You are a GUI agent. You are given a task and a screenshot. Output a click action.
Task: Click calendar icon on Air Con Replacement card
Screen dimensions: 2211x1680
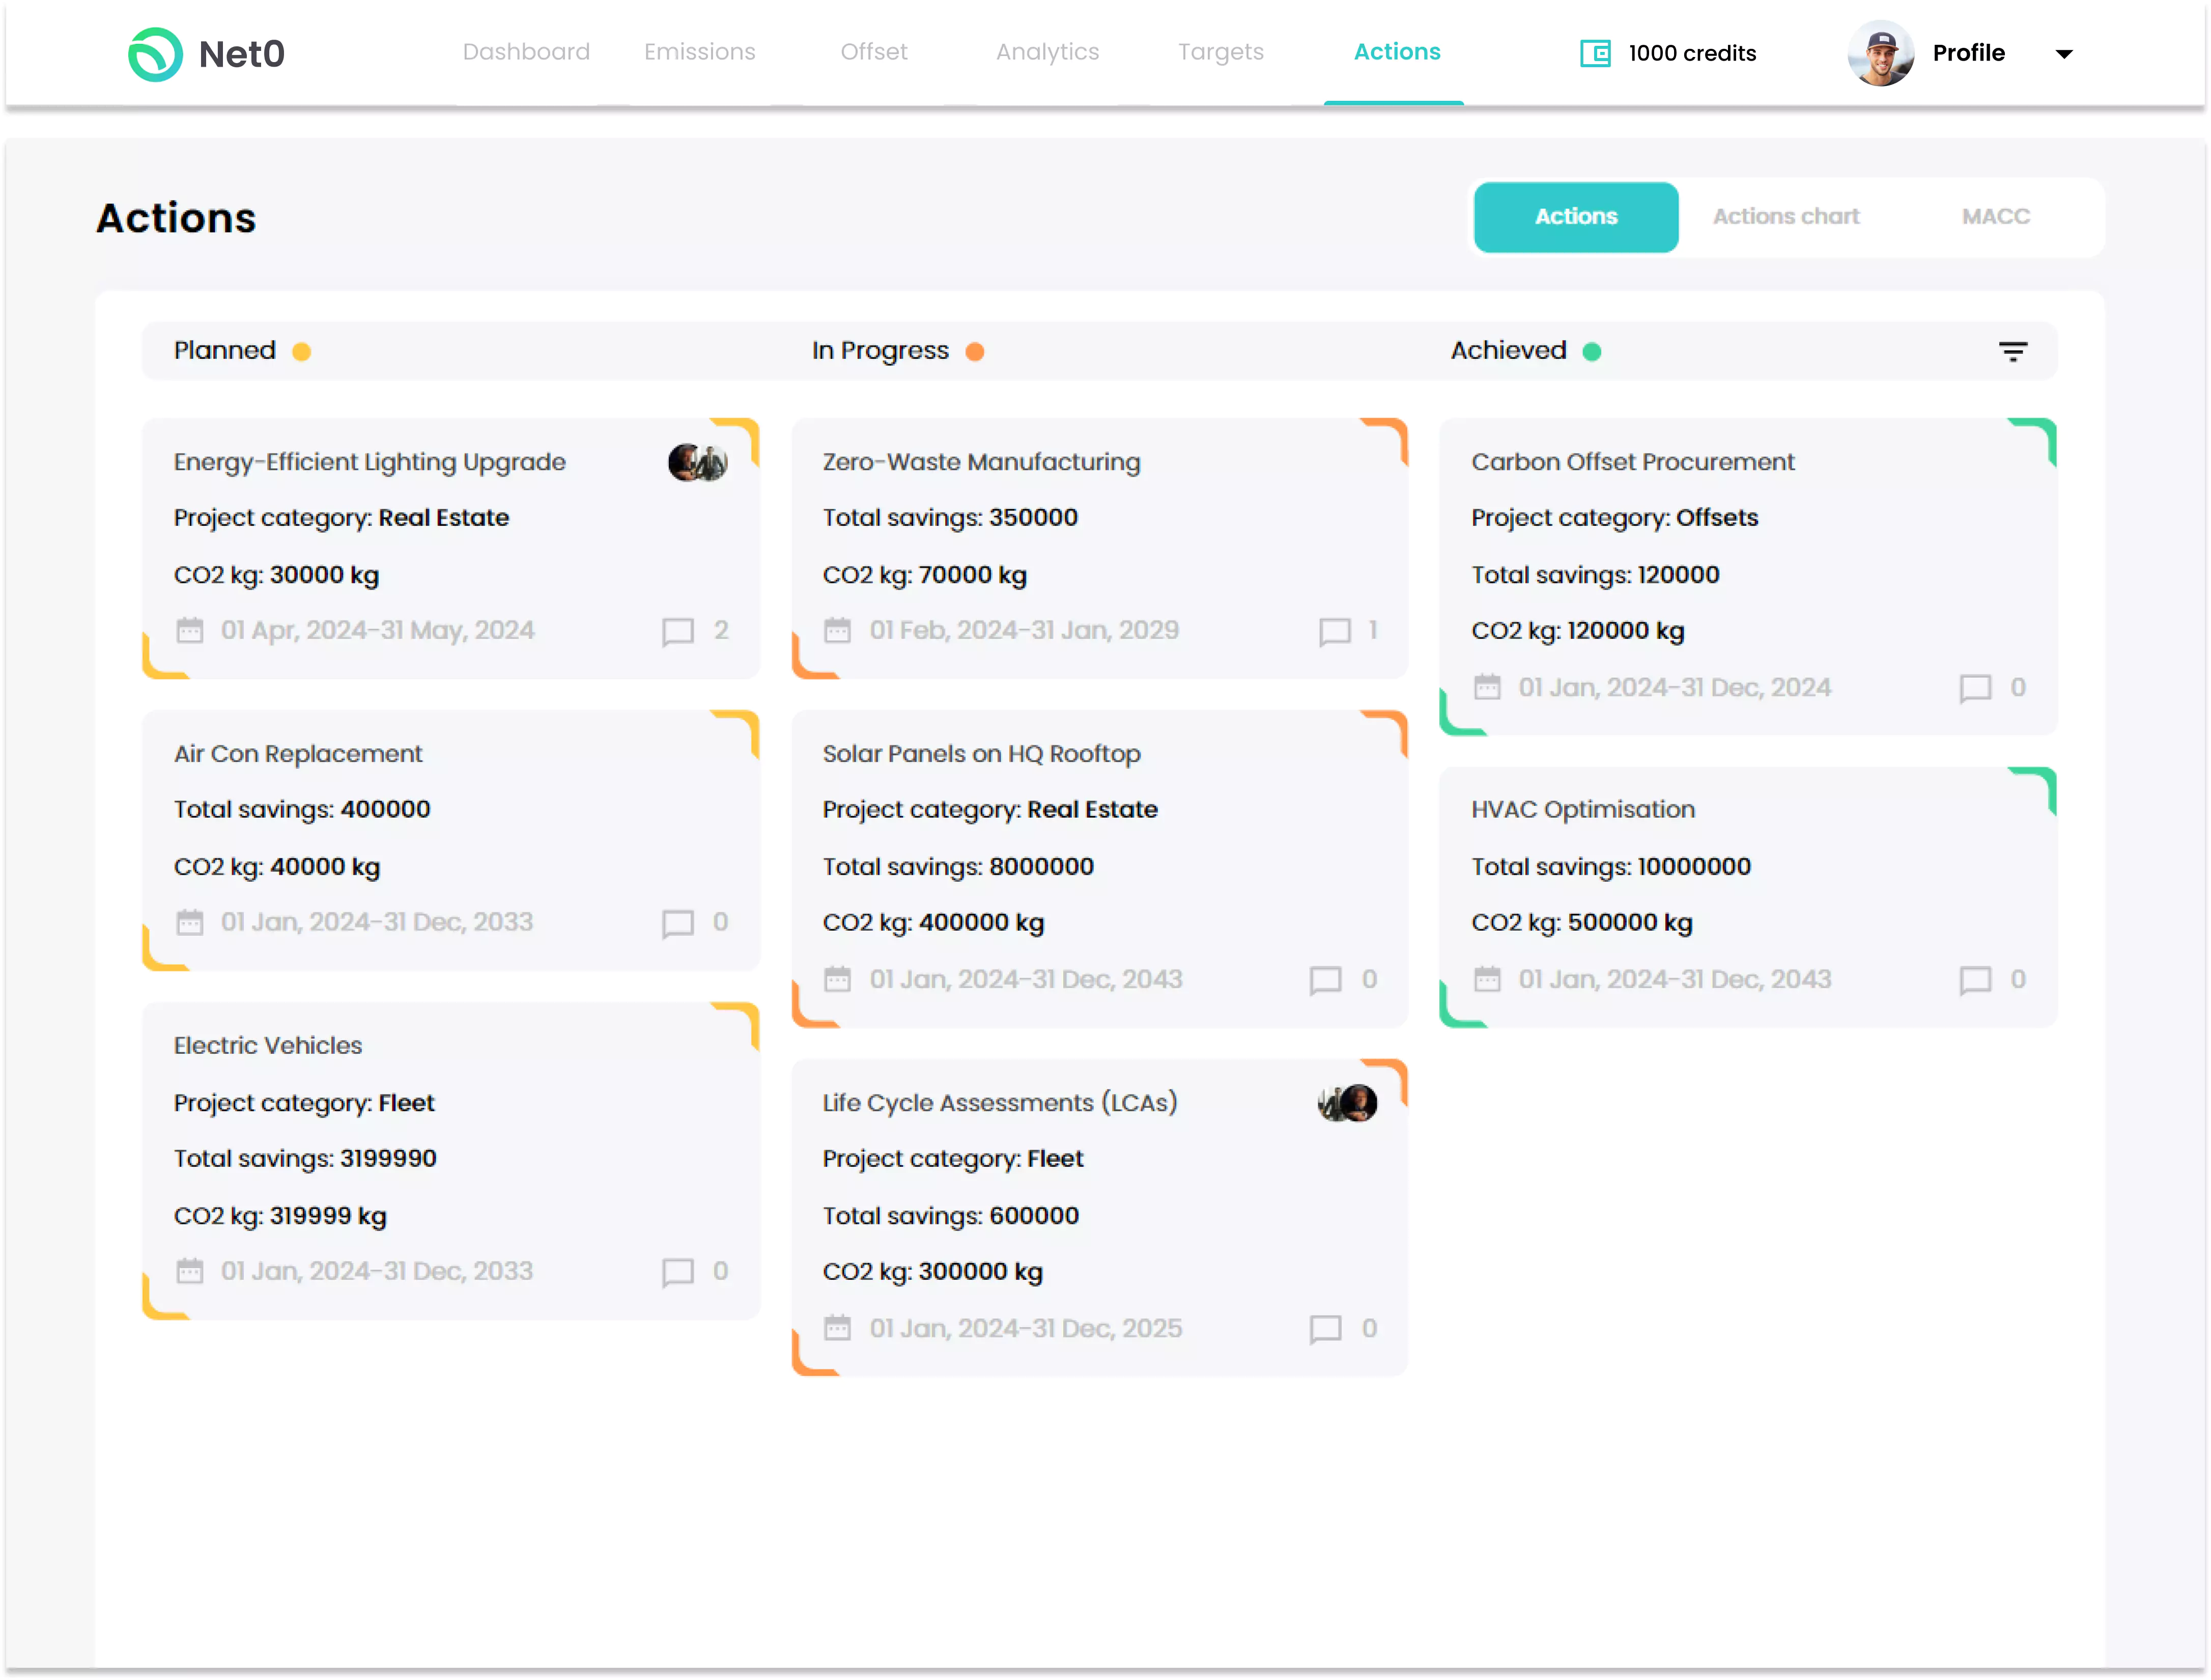pos(190,922)
